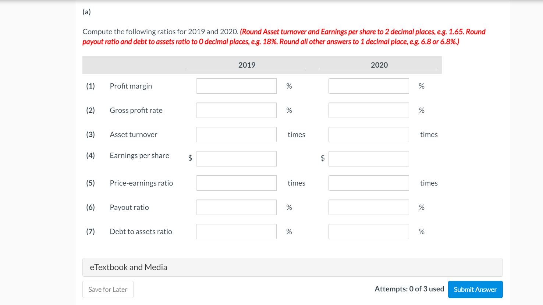Select the 2020 Earnings per share field
Image resolution: width=543 pixels, height=305 pixels.
coord(368,158)
